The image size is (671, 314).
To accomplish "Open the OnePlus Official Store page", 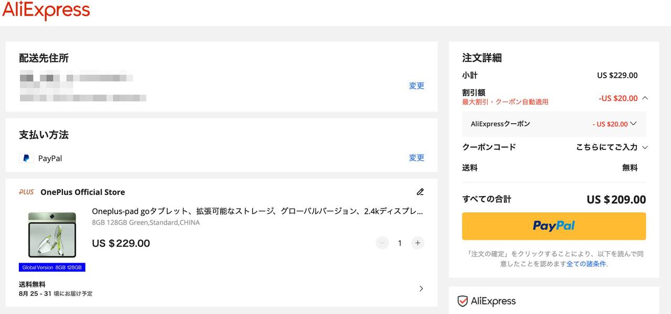I will click(82, 192).
